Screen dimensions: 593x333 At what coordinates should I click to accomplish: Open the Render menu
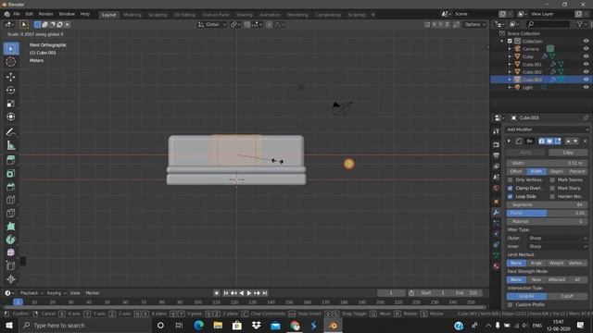(45, 14)
